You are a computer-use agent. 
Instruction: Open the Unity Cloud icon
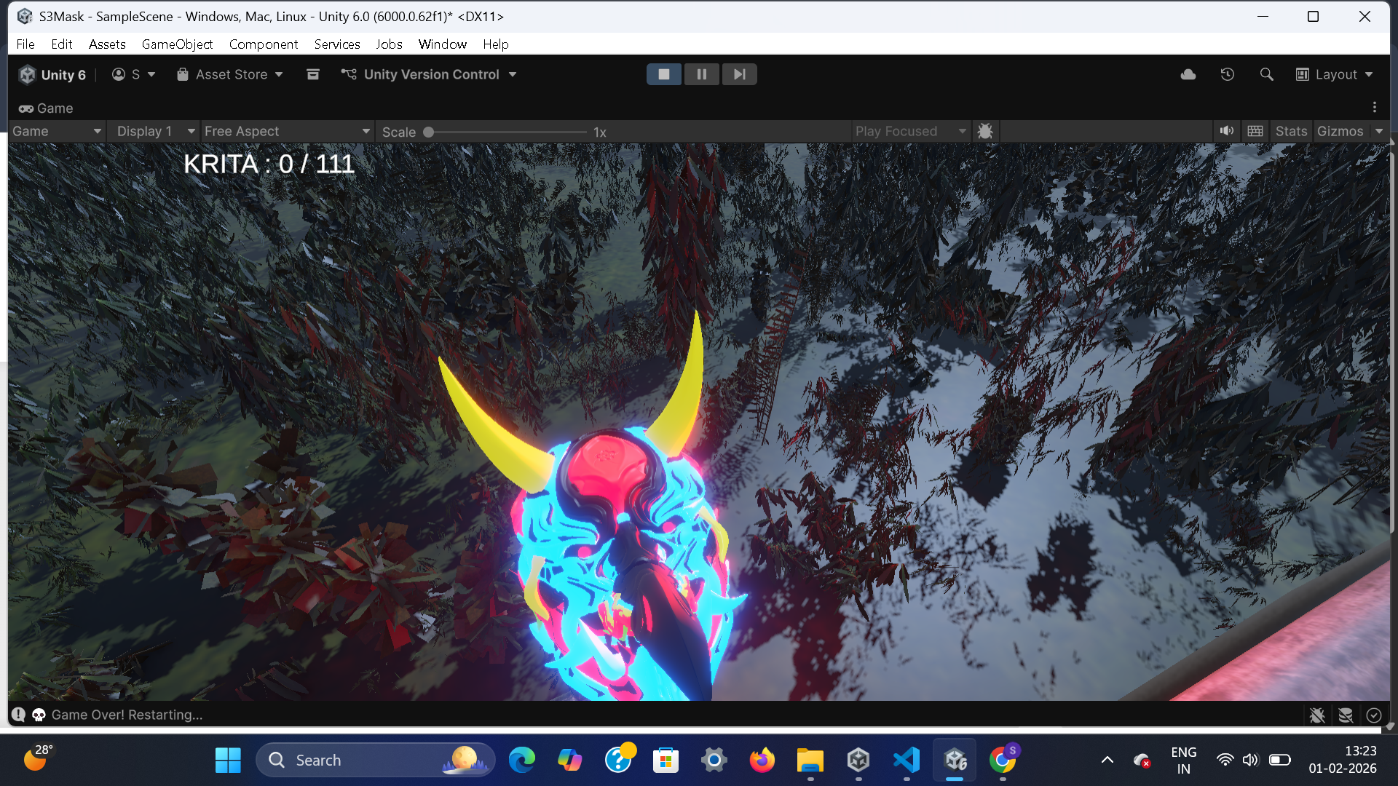[1188, 74]
